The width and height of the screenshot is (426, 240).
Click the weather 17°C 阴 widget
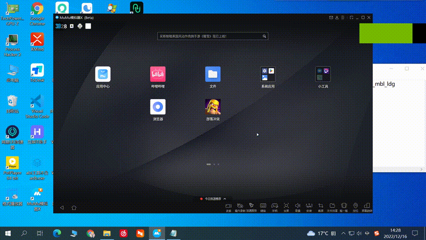(321, 233)
